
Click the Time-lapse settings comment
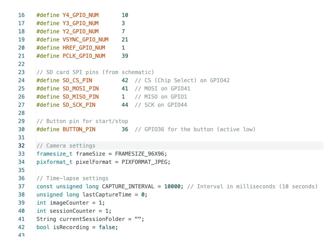tap(72, 178)
